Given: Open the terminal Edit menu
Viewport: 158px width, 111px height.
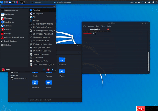Looking at the screenshot, I should click(98, 26).
